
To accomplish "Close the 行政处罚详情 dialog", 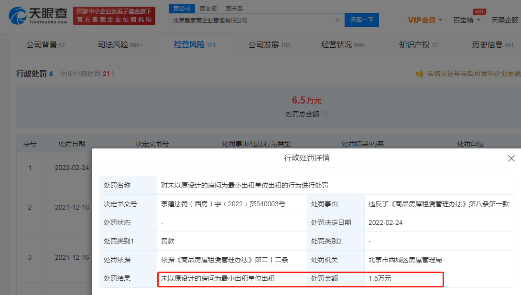I will pos(511,158).
